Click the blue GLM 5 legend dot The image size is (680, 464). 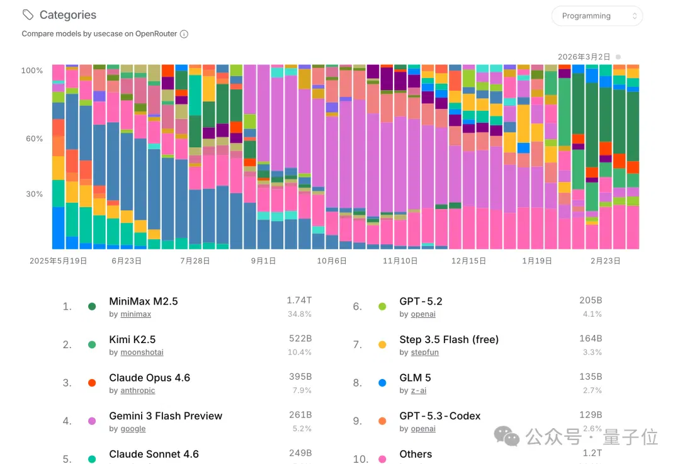tap(382, 383)
